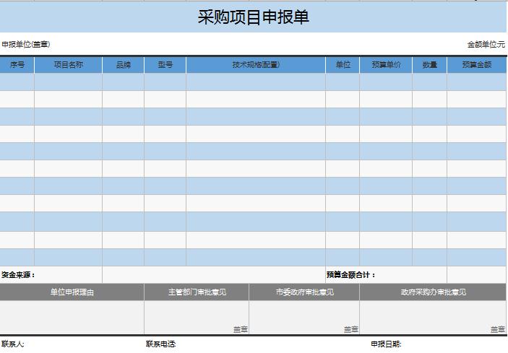Select the 申报日期 label cell
Image resolution: width=508 pixels, height=353 pixels.
(386, 344)
